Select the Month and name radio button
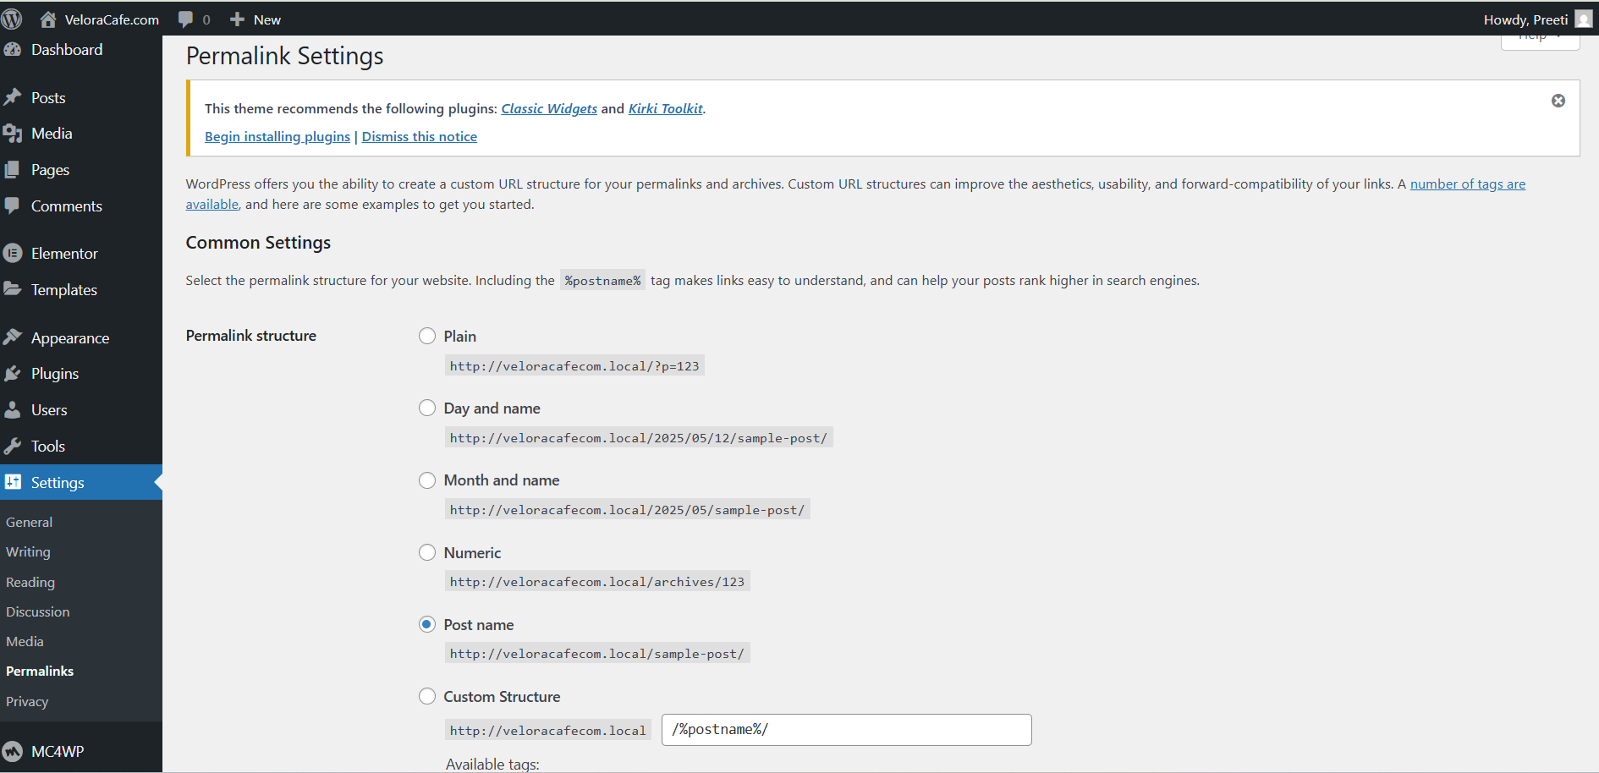 tap(427, 480)
